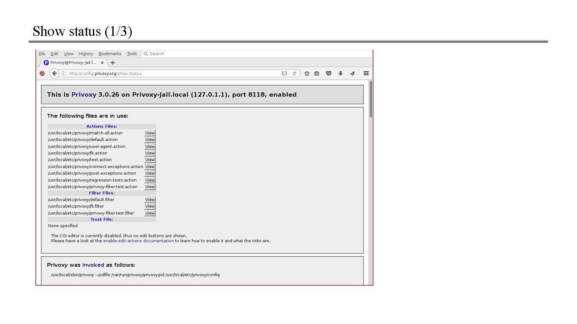View post-exceptions.action file
The width and height of the screenshot is (577, 324).
pos(150,173)
